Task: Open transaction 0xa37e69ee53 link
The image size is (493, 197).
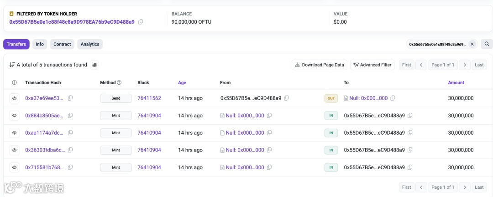Action: (44, 98)
